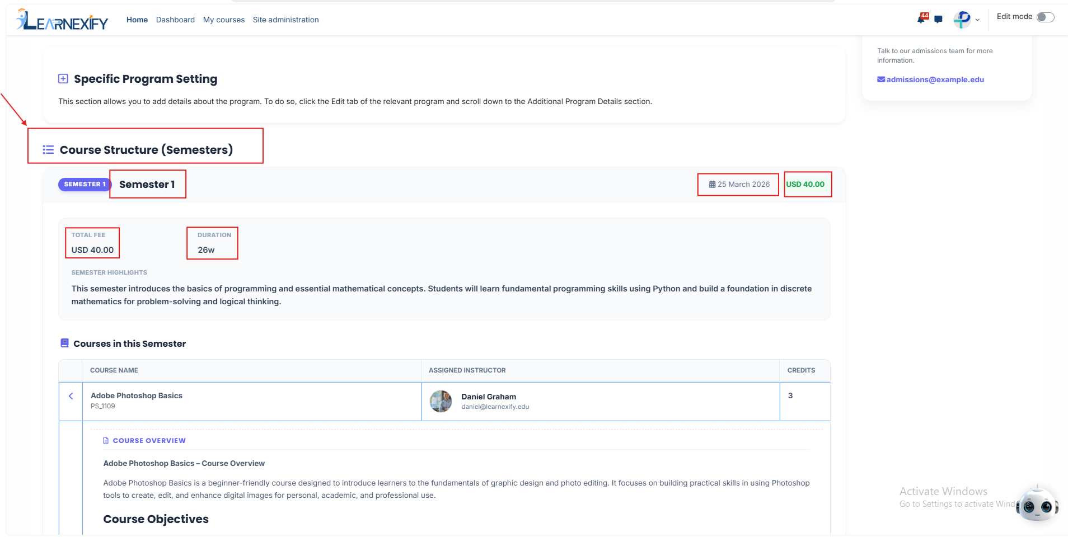Click the plus icon beside Specific Program Setting

click(x=63, y=79)
